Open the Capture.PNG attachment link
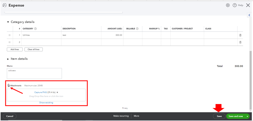Screen dimensions: 253x121 pos(41,92)
